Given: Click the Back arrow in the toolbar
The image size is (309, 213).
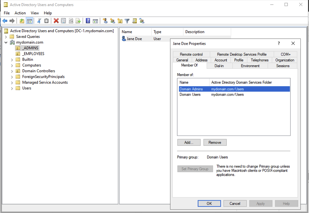Looking at the screenshot, I should click(x=5, y=21).
